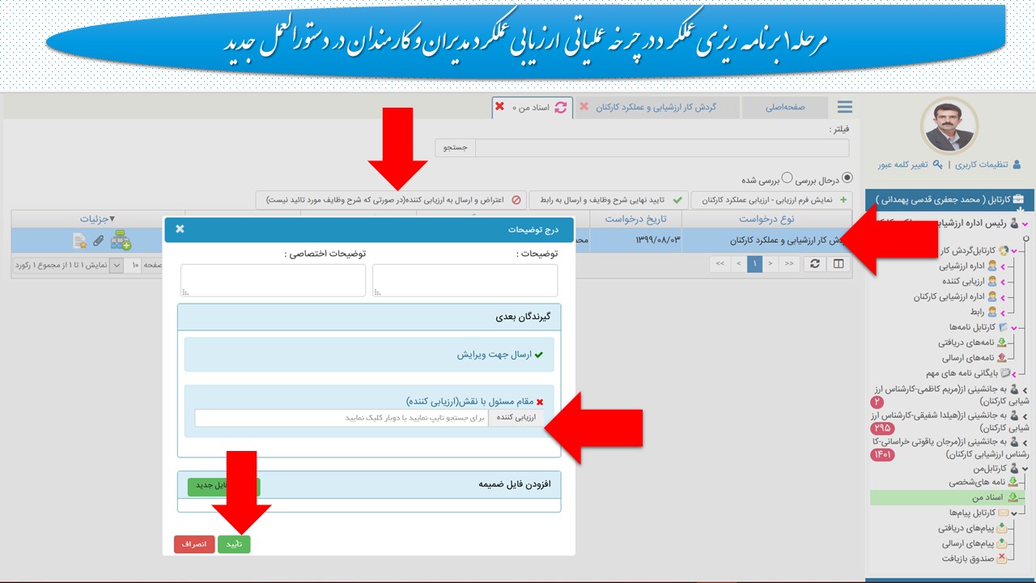Screen dimensions: 1036x583
Task: Select the درحال بررسی radio button
Action: [847, 177]
